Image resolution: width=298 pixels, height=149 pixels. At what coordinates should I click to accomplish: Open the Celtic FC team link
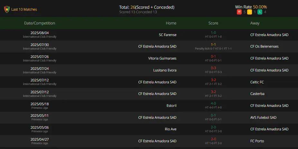click(x=257, y=82)
